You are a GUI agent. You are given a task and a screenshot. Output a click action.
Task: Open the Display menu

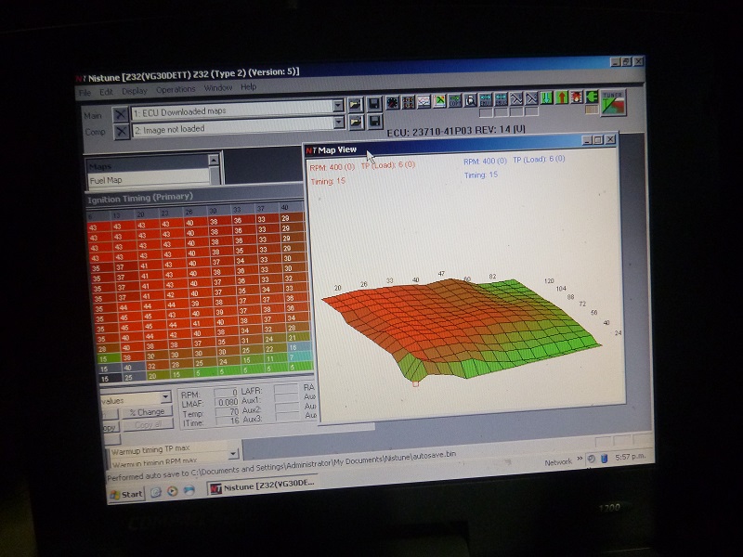pos(135,91)
